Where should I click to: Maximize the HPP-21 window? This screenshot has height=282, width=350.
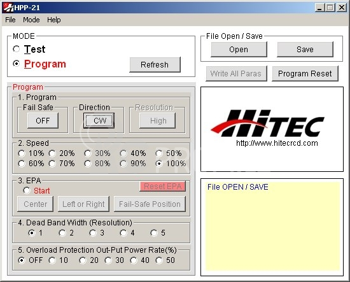click(x=330, y=8)
